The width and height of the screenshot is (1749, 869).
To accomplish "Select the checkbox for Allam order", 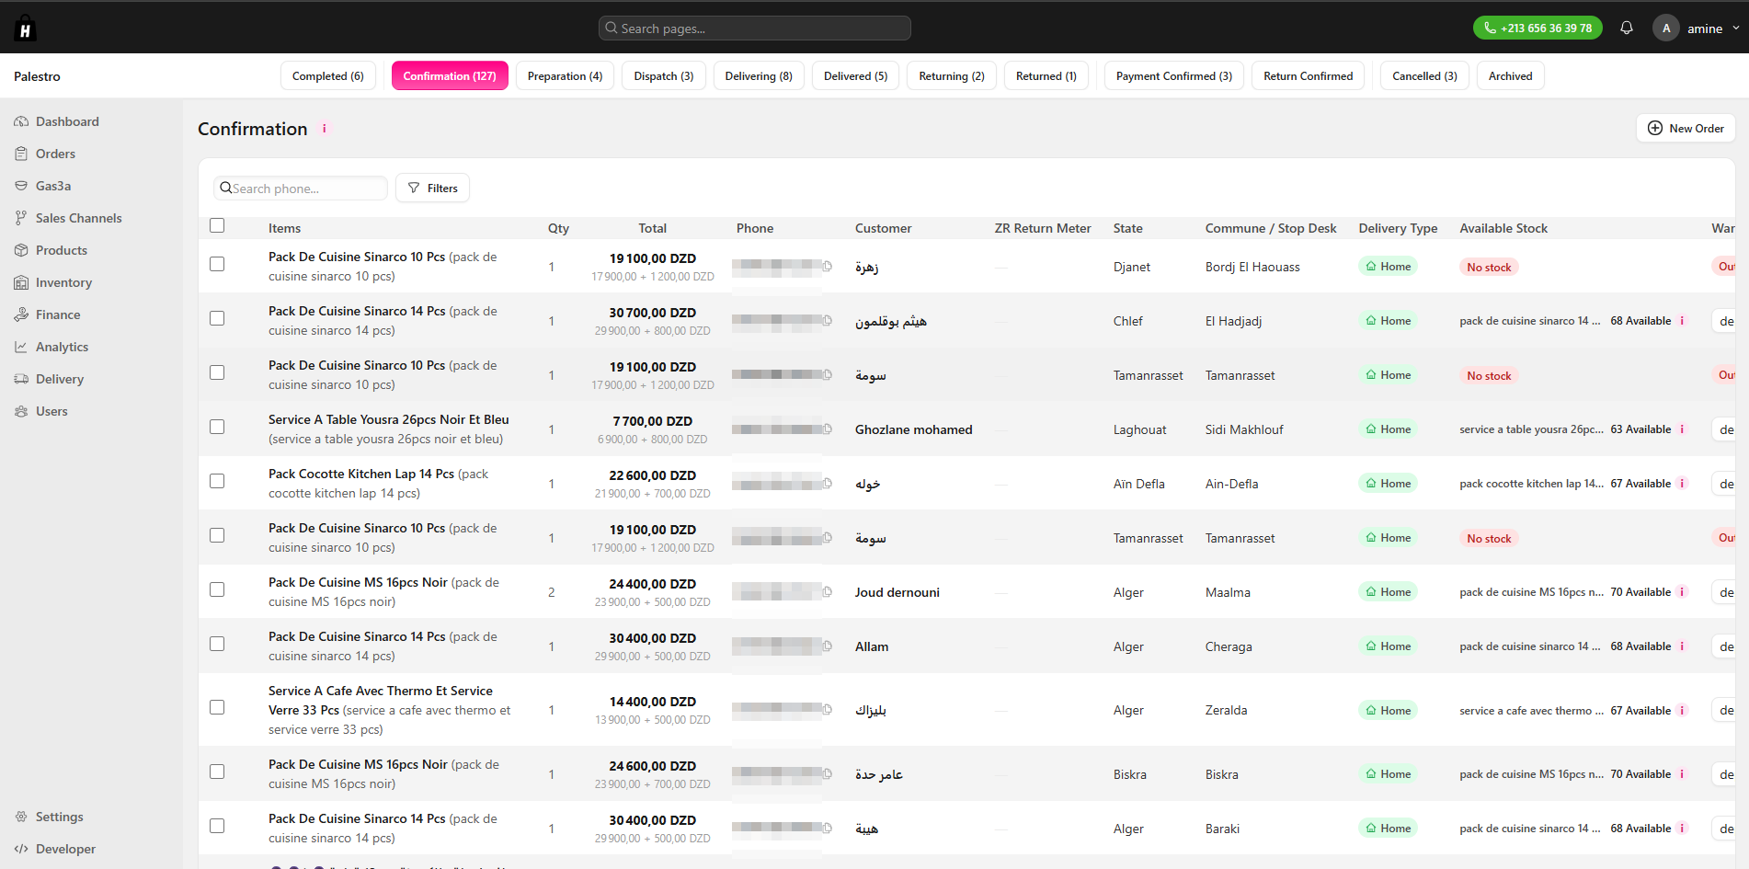I will pyautogui.click(x=217, y=644).
